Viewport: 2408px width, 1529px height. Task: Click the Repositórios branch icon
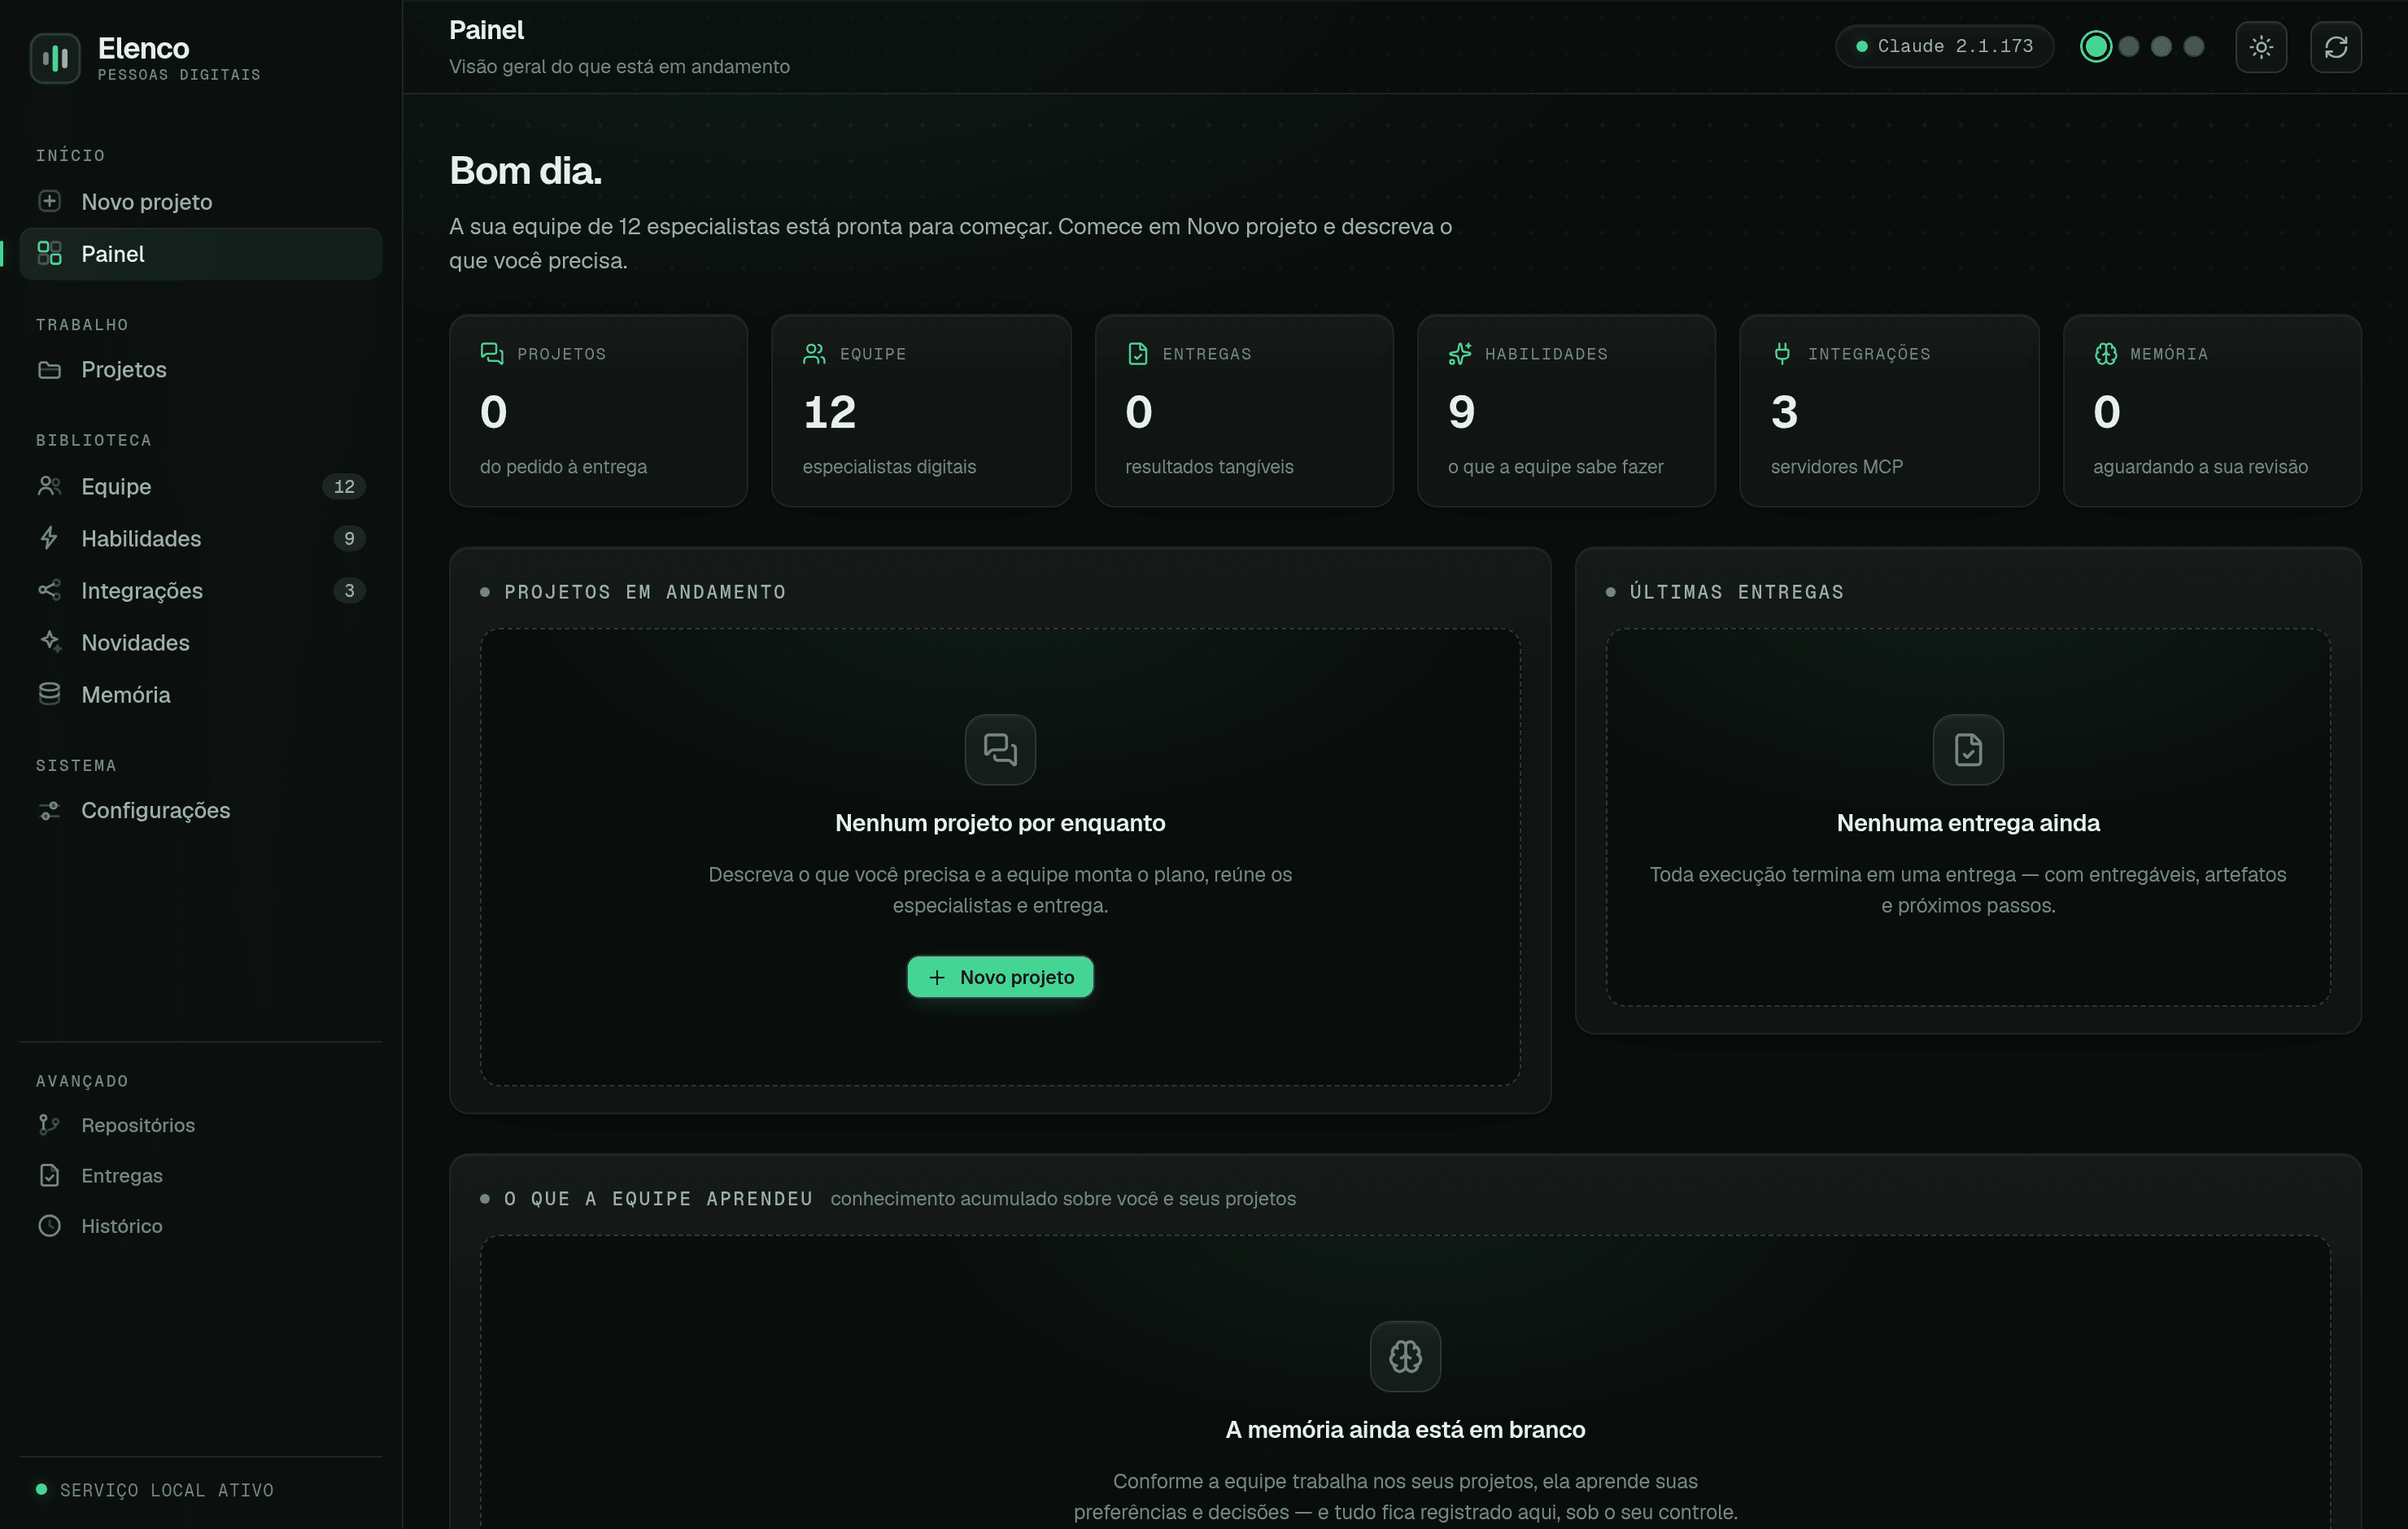[49, 1125]
